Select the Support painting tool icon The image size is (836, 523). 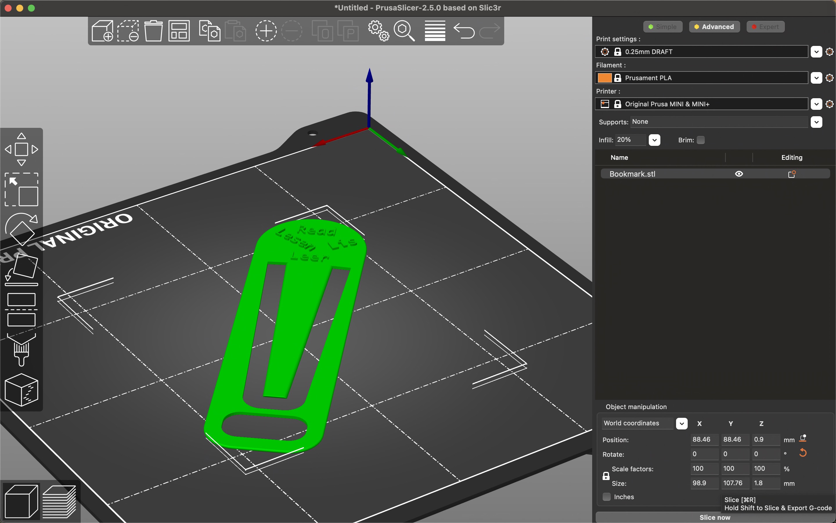[21, 350]
